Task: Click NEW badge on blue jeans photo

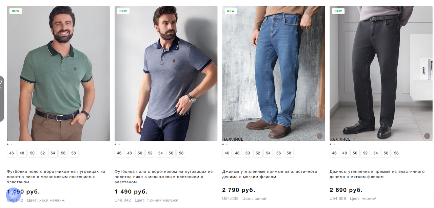Action: 231,11
